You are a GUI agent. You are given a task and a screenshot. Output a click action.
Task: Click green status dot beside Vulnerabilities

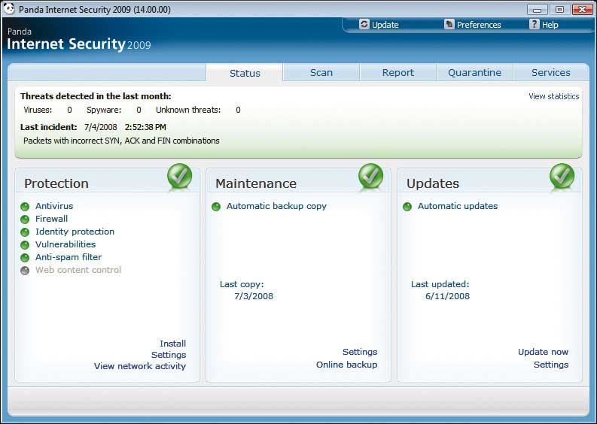click(25, 245)
